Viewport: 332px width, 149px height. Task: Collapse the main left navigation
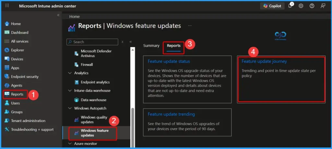click(58, 15)
